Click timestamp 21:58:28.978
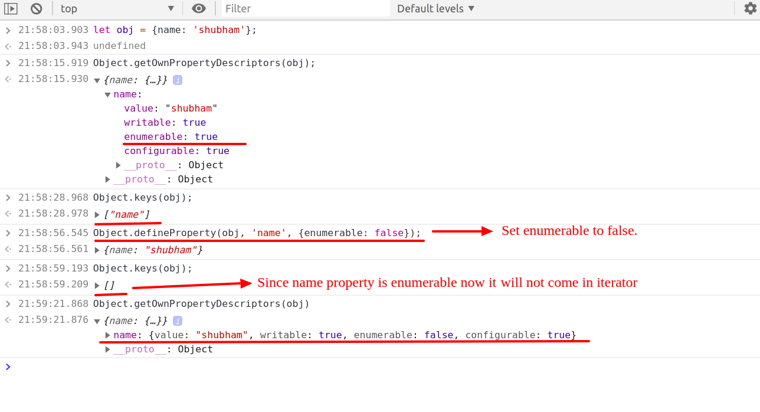This screenshot has height=412, width=760. click(x=53, y=214)
